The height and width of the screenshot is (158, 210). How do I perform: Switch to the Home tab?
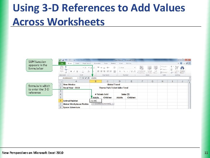pyautogui.click(x=70, y=63)
